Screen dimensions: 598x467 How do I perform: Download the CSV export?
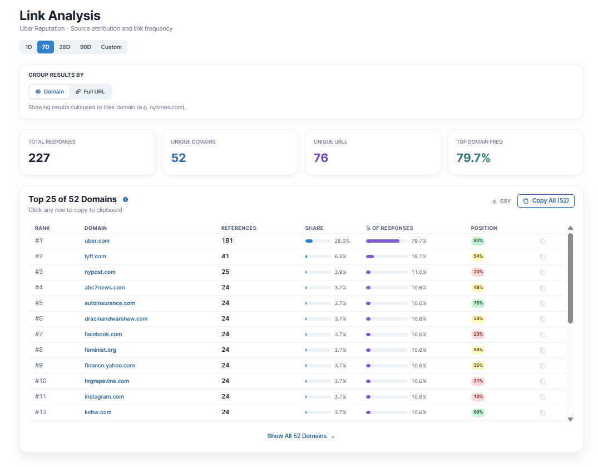pyautogui.click(x=501, y=201)
